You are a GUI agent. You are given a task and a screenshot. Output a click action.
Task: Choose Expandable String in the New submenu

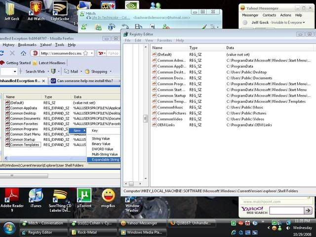[x=104, y=159]
